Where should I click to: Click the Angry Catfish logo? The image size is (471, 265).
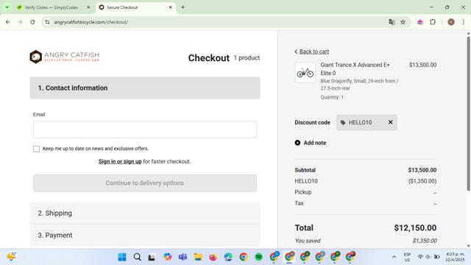pos(64,57)
